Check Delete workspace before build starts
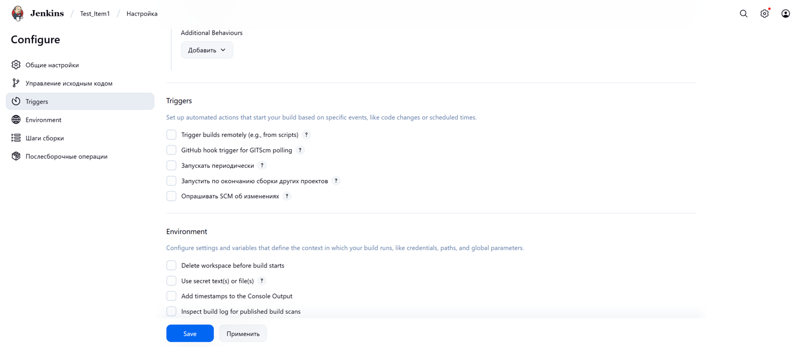Screen dimensions: 803x347 (x=172, y=266)
